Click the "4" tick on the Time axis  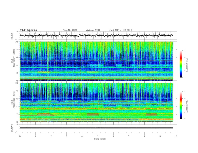pos(82,136)
